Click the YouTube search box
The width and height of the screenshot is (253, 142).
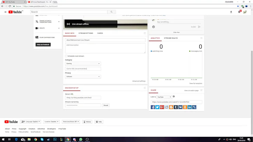[69, 12]
